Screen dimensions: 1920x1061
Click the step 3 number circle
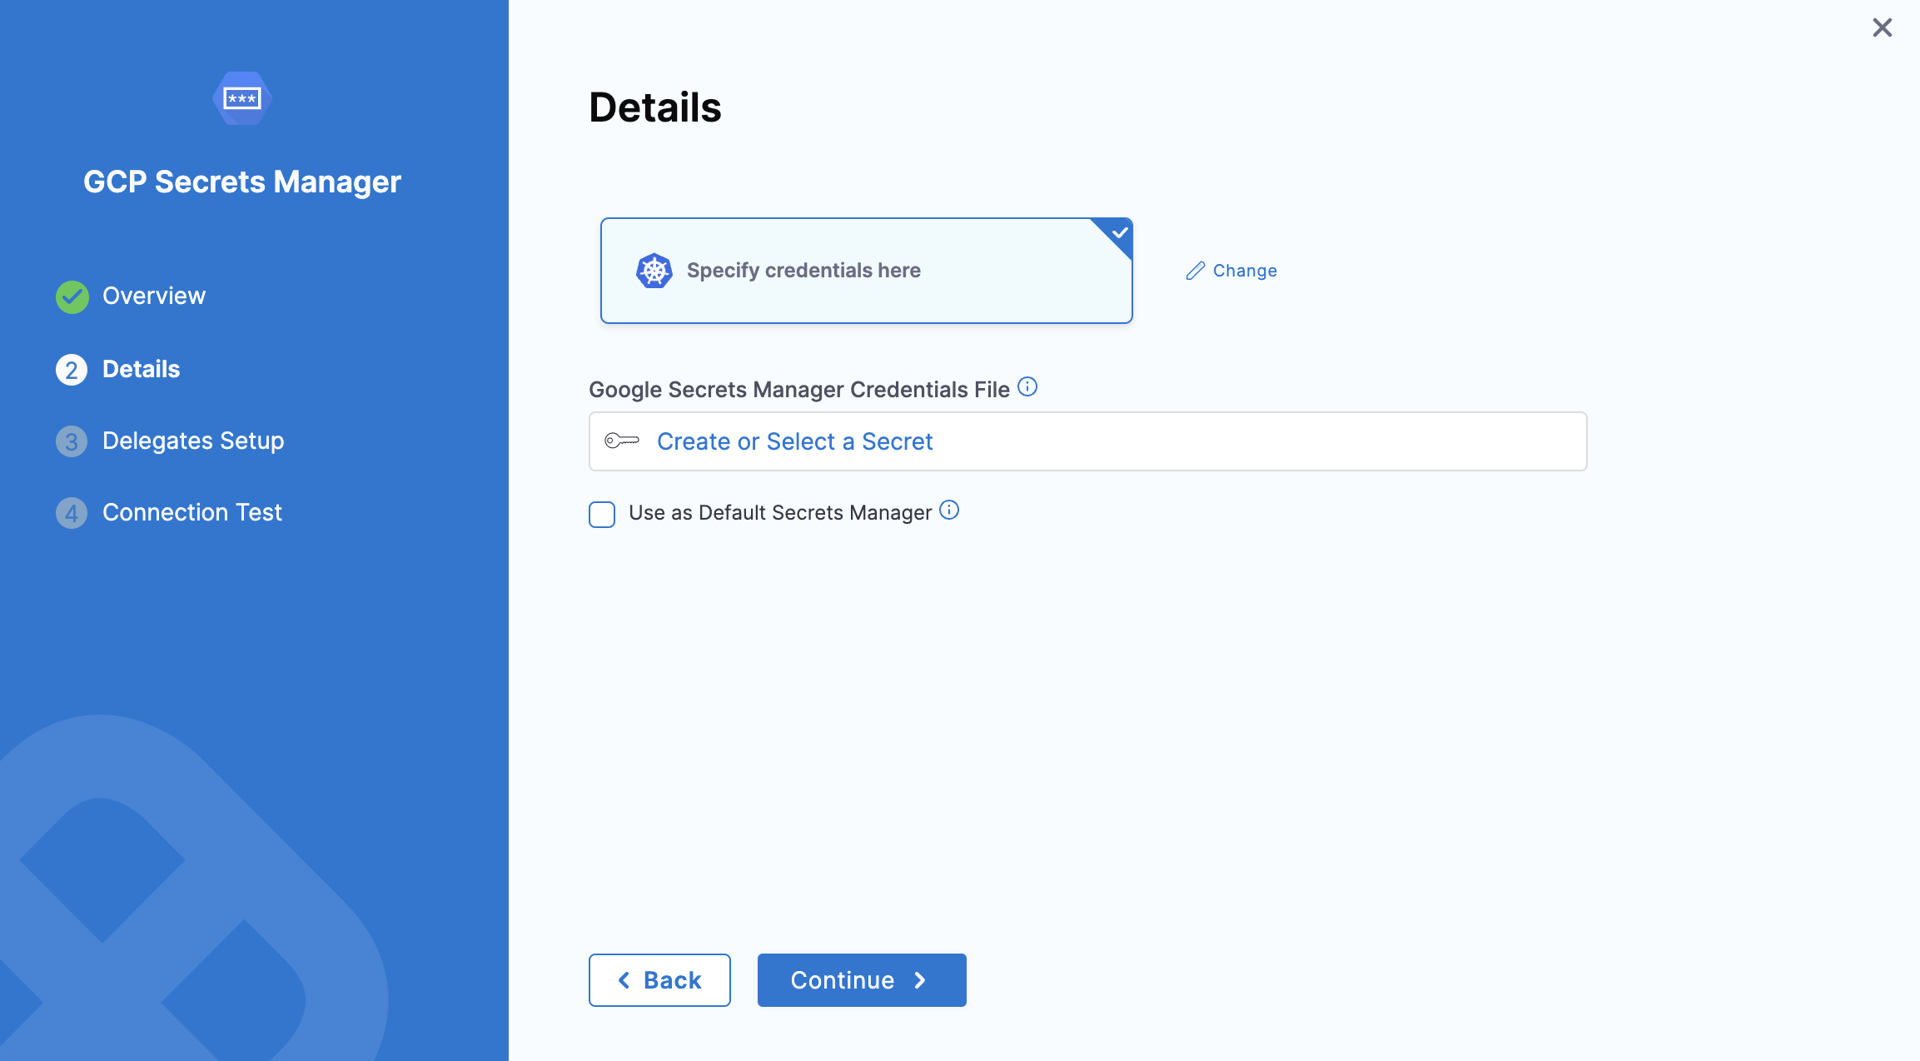coord(72,441)
